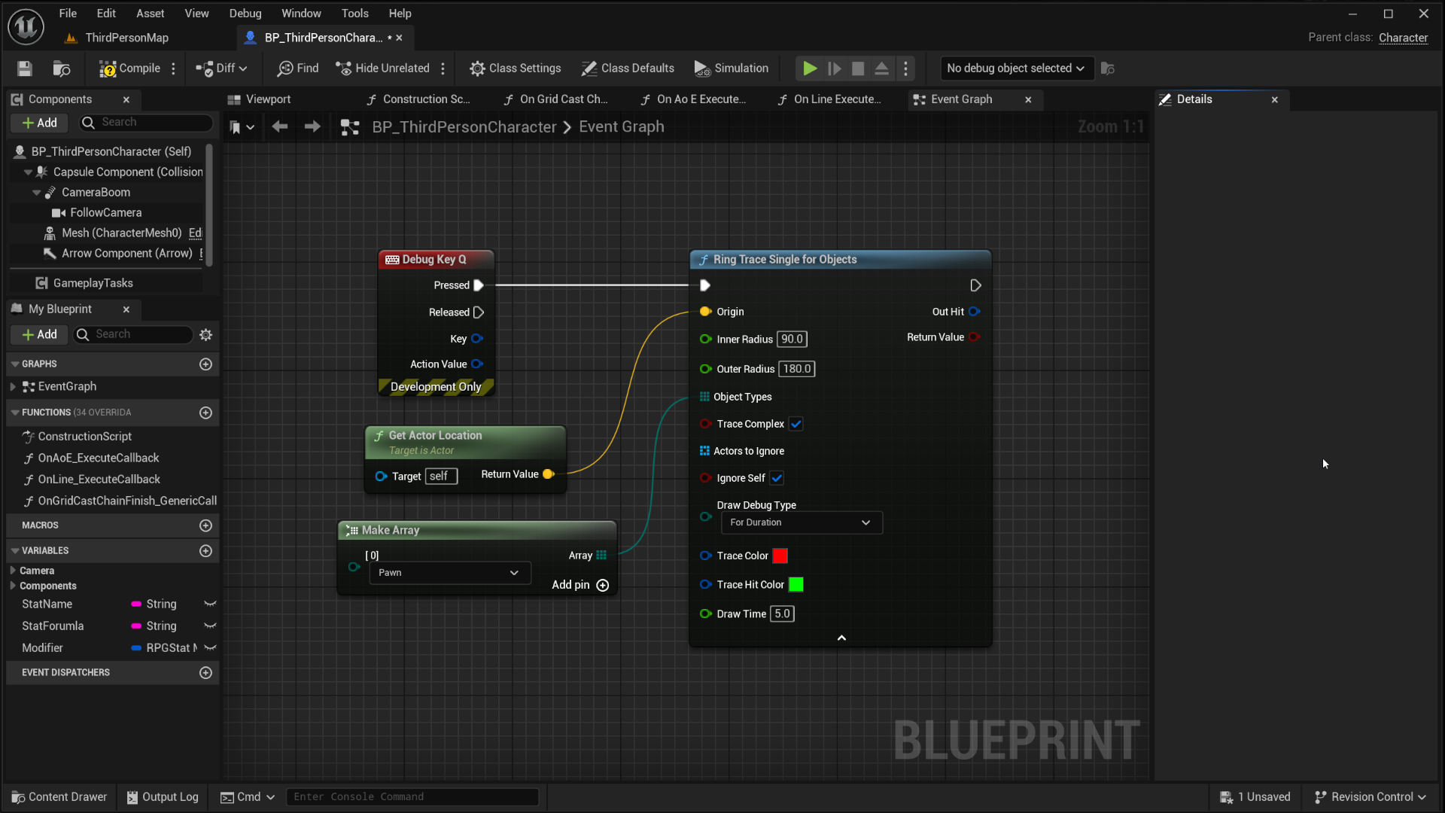Toggle the Trace Complex checkbox

coord(796,425)
